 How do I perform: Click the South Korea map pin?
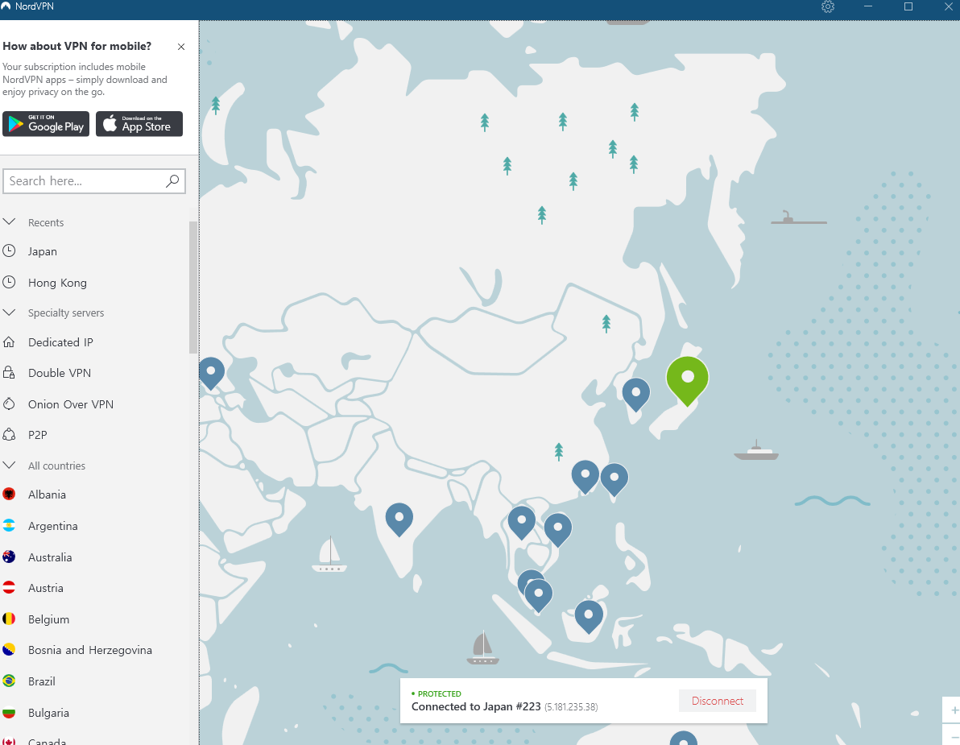tap(636, 395)
